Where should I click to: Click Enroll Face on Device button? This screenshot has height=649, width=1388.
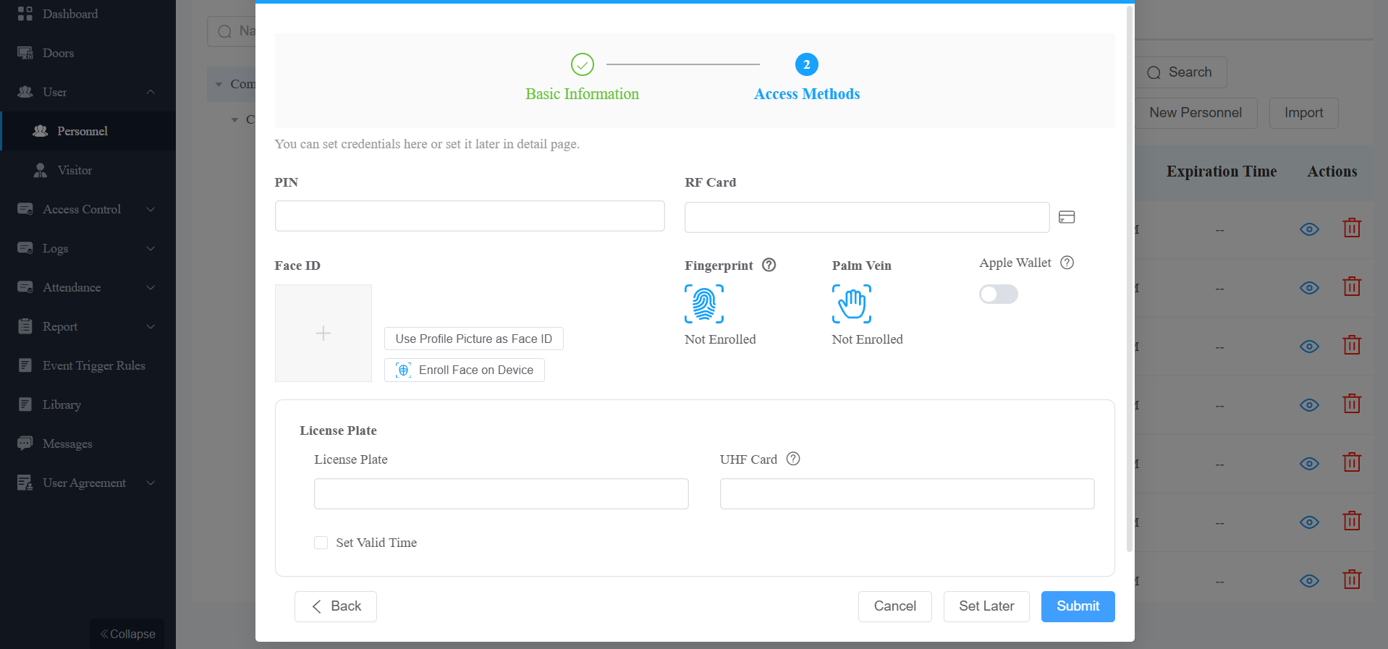pos(465,370)
